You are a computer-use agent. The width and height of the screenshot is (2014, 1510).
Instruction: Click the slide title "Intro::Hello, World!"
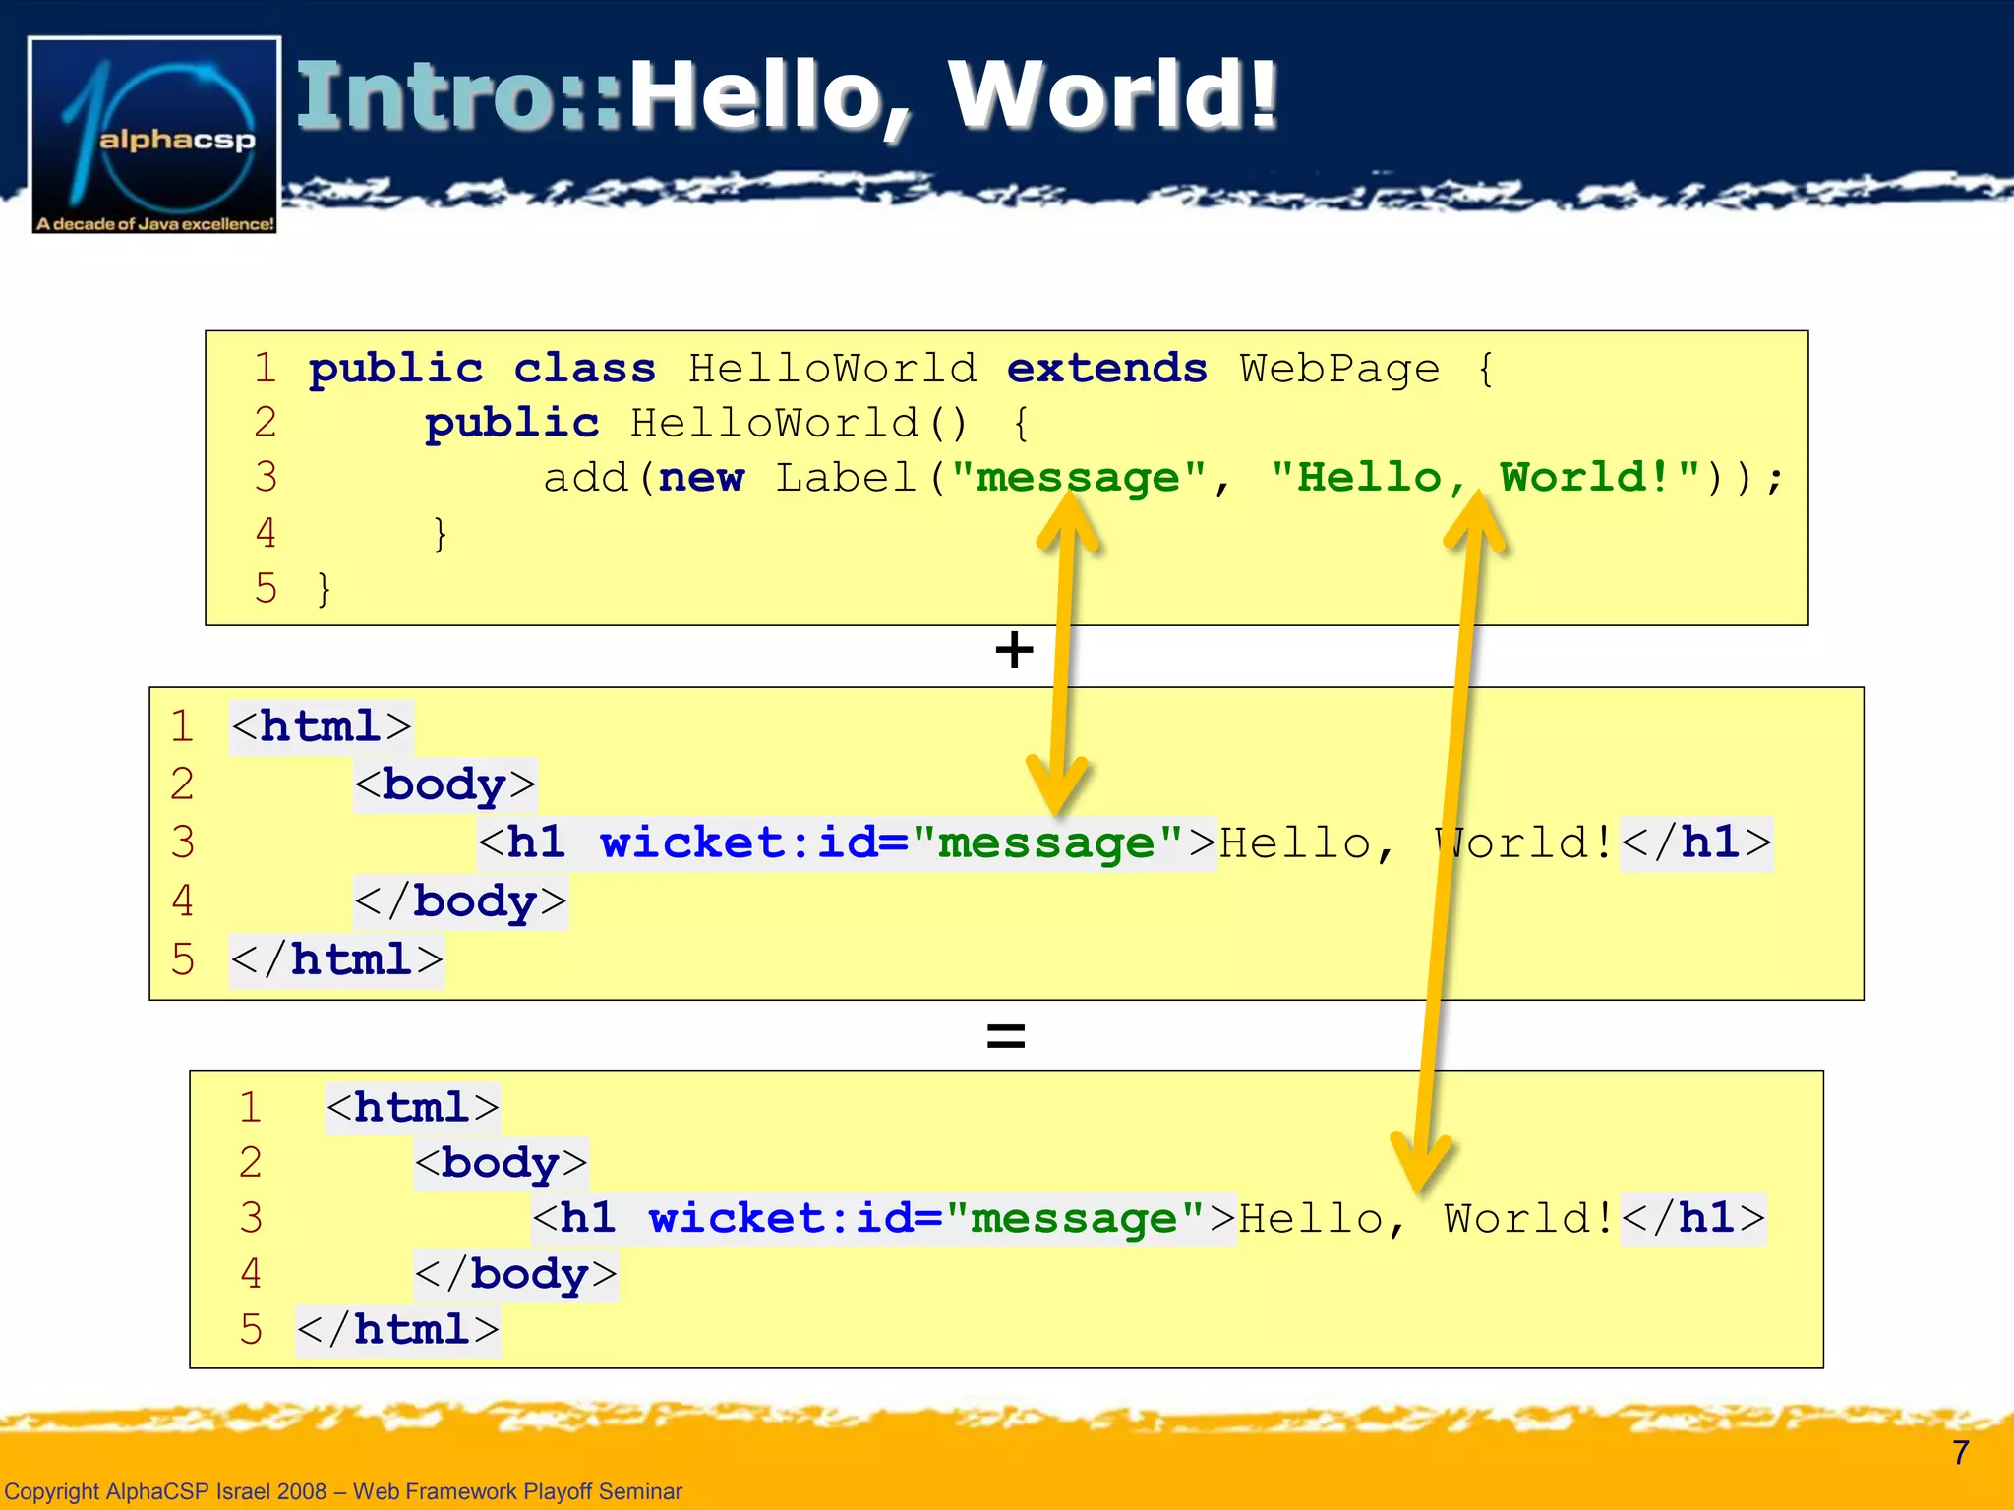click(787, 95)
